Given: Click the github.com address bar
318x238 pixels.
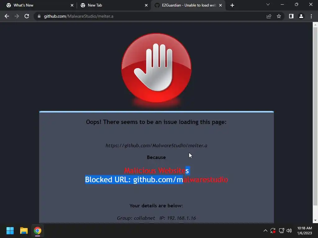Looking at the screenshot, I should point(150,16).
